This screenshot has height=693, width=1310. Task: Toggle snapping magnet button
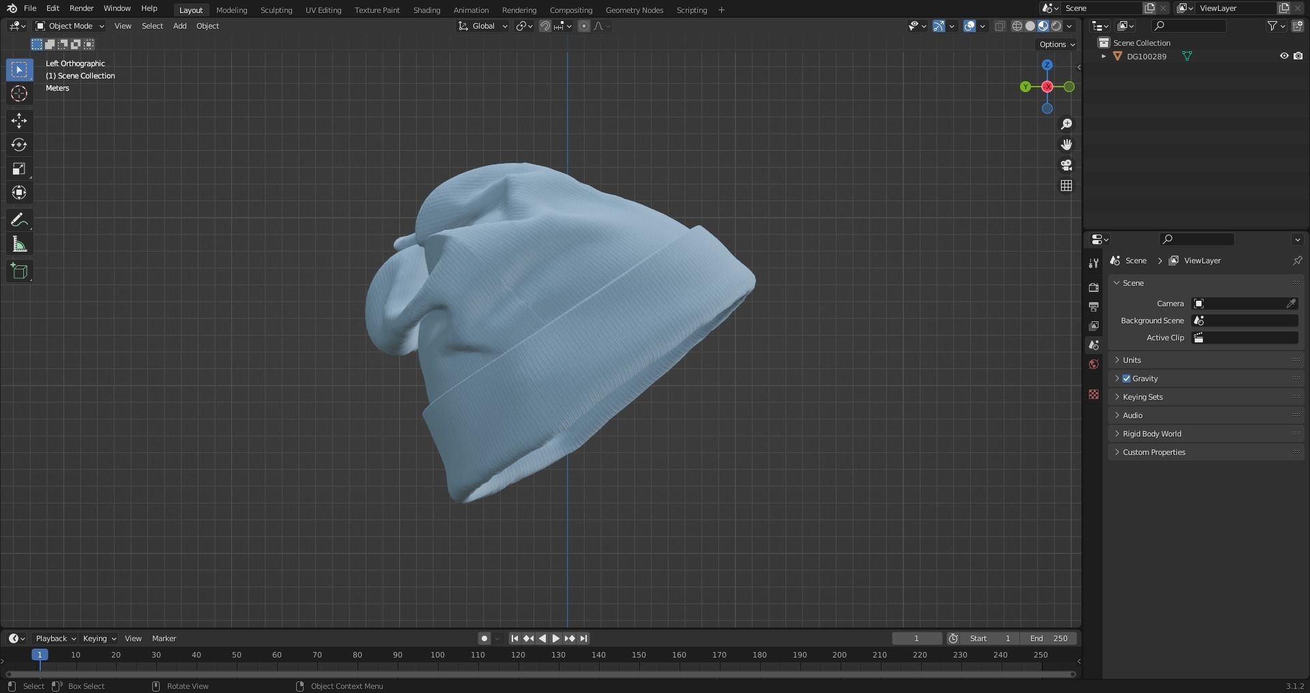click(x=545, y=26)
